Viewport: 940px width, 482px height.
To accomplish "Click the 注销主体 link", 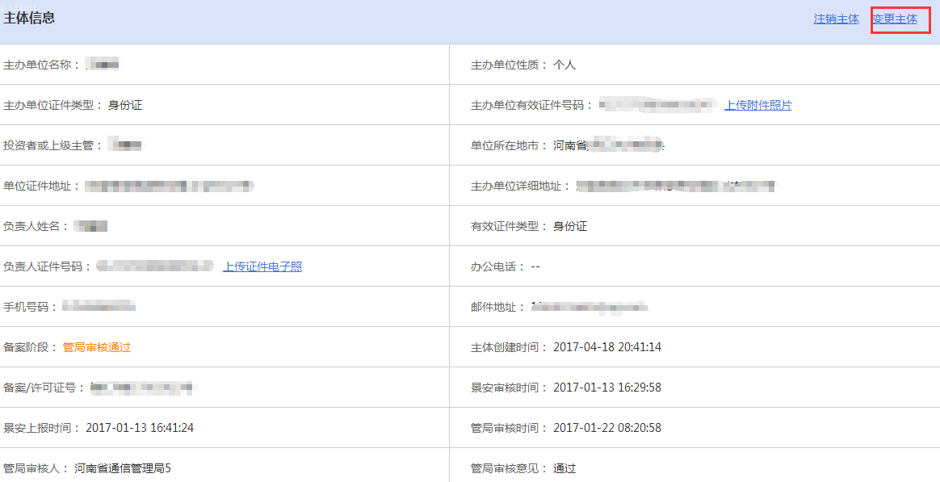I will coord(836,19).
